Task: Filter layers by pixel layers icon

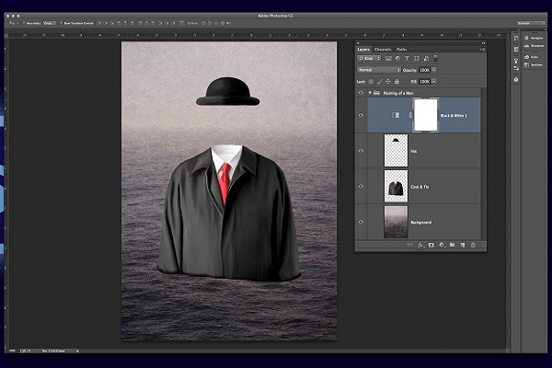Action: (388, 59)
